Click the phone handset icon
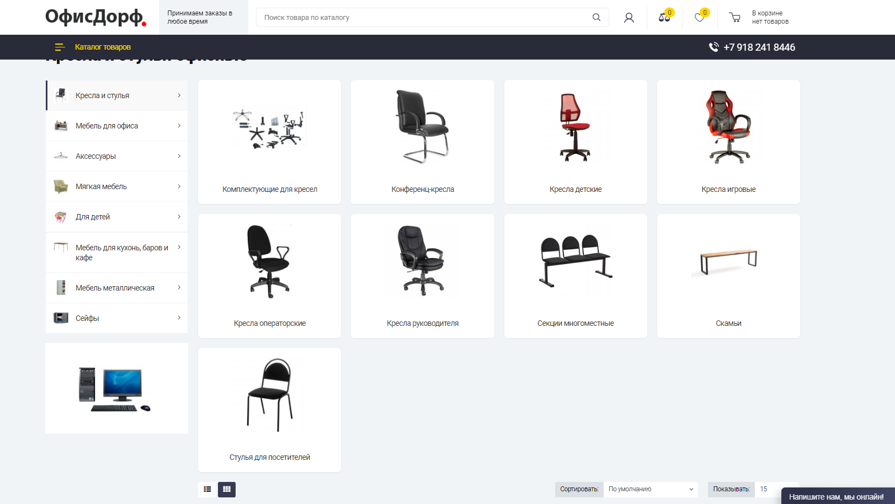895x504 pixels. point(713,47)
